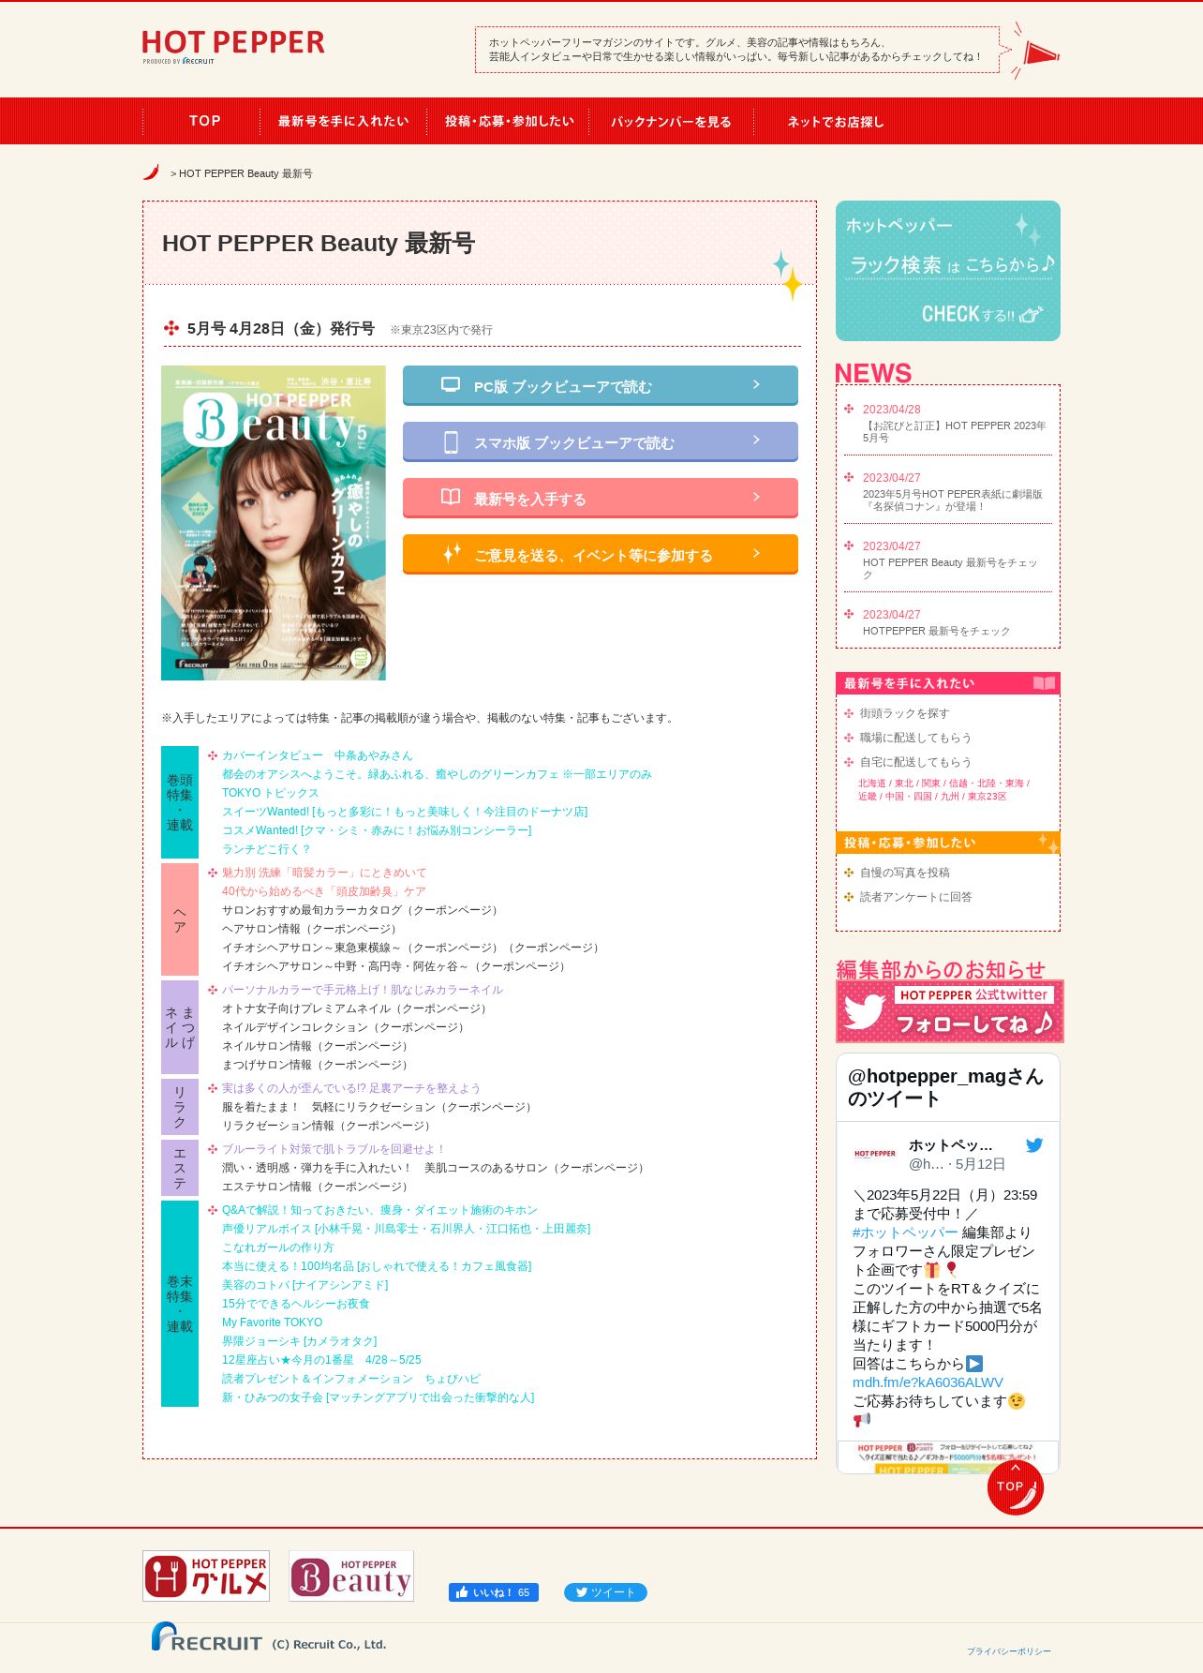Open 足裏アーチを整えよう article link
The width and height of the screenshot is (1203, 1673).
[x=350, y=1088]
